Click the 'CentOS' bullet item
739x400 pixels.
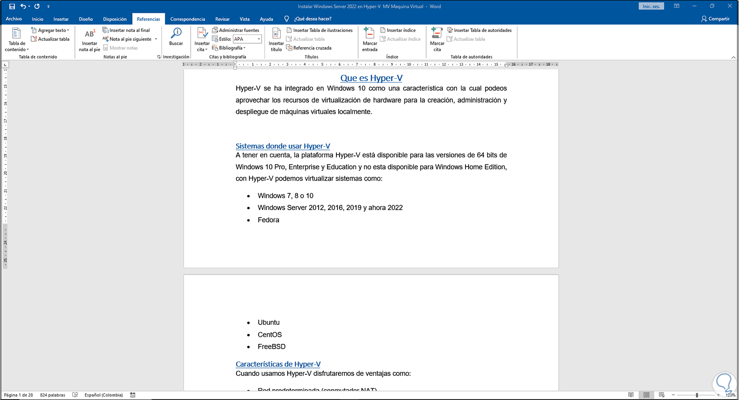pos(270,335)
